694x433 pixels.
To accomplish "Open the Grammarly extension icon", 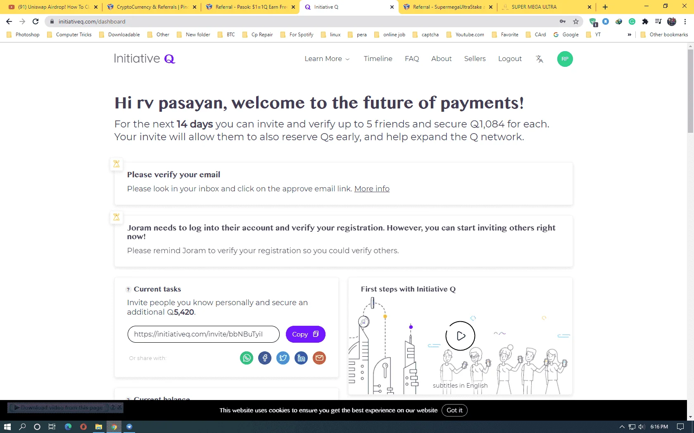I will point(632,21).
